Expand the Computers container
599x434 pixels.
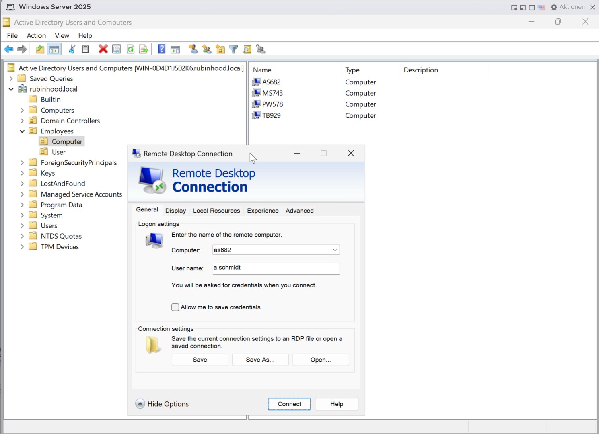tap(22, 110)
